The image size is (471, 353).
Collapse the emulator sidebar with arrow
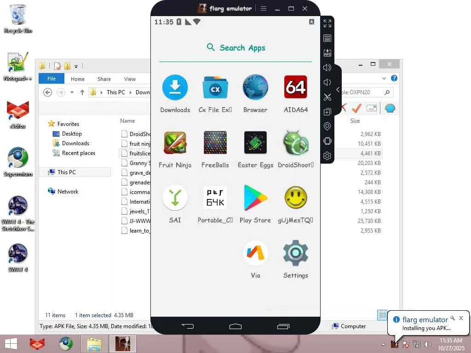338,90
